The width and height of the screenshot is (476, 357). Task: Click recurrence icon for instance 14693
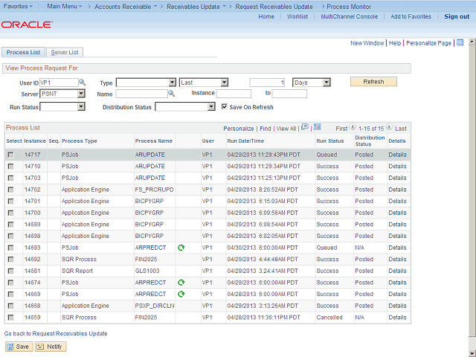click(x=181, y=247)
